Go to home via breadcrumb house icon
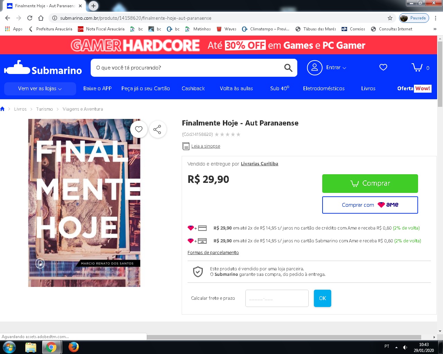 pyautogui.click(x=2, y=109)
